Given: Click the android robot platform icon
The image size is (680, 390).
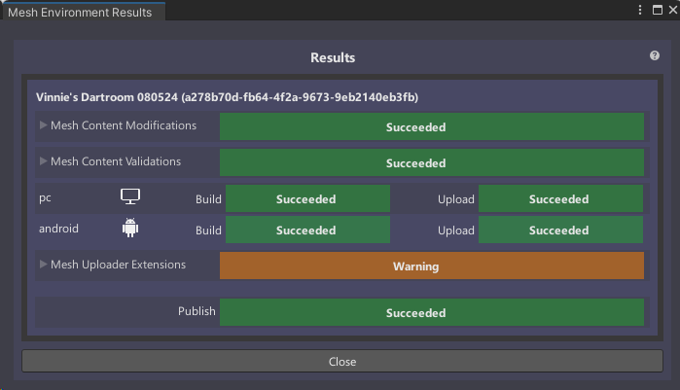Looking at the screenshot, I should [x=130, y=228].
